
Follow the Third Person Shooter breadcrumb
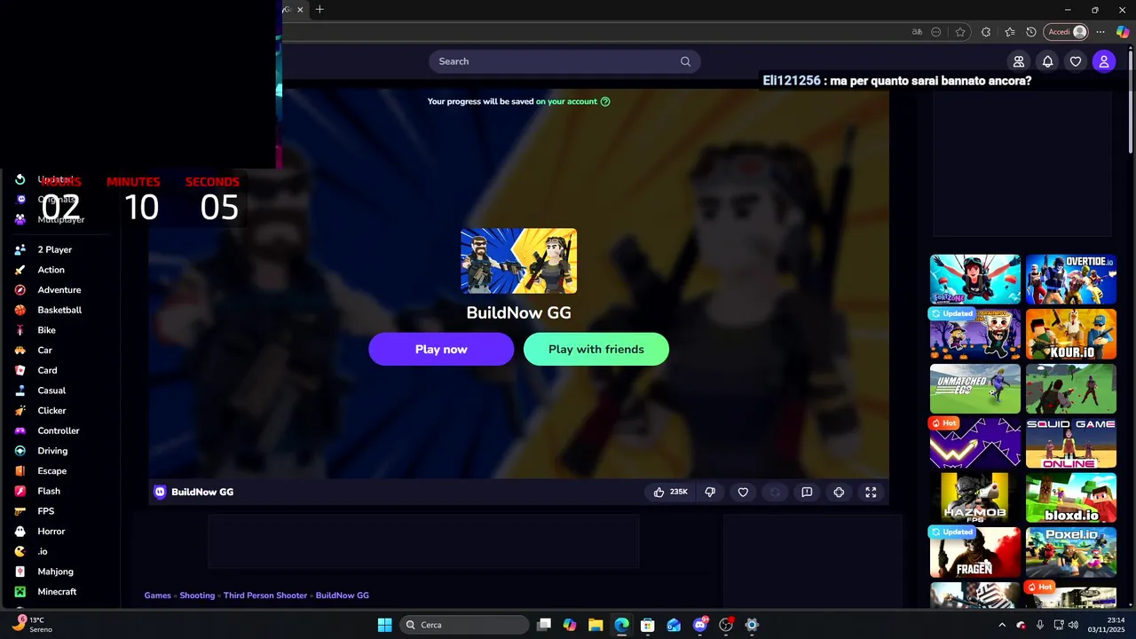265,596
